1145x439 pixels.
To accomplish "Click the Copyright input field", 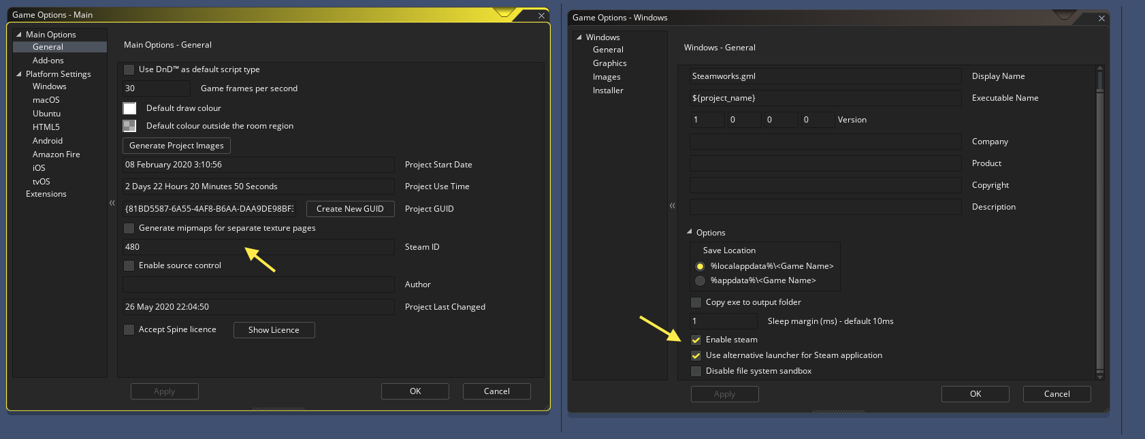I will [x=826, y=185].
